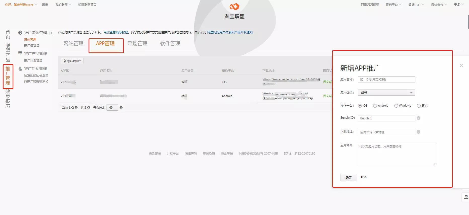
Task: Click the per-page count field showing 40
Action: pyautogui.click(x=112, y=108)
